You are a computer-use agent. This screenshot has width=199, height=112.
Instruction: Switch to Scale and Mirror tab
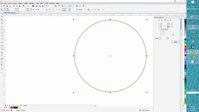165,20
